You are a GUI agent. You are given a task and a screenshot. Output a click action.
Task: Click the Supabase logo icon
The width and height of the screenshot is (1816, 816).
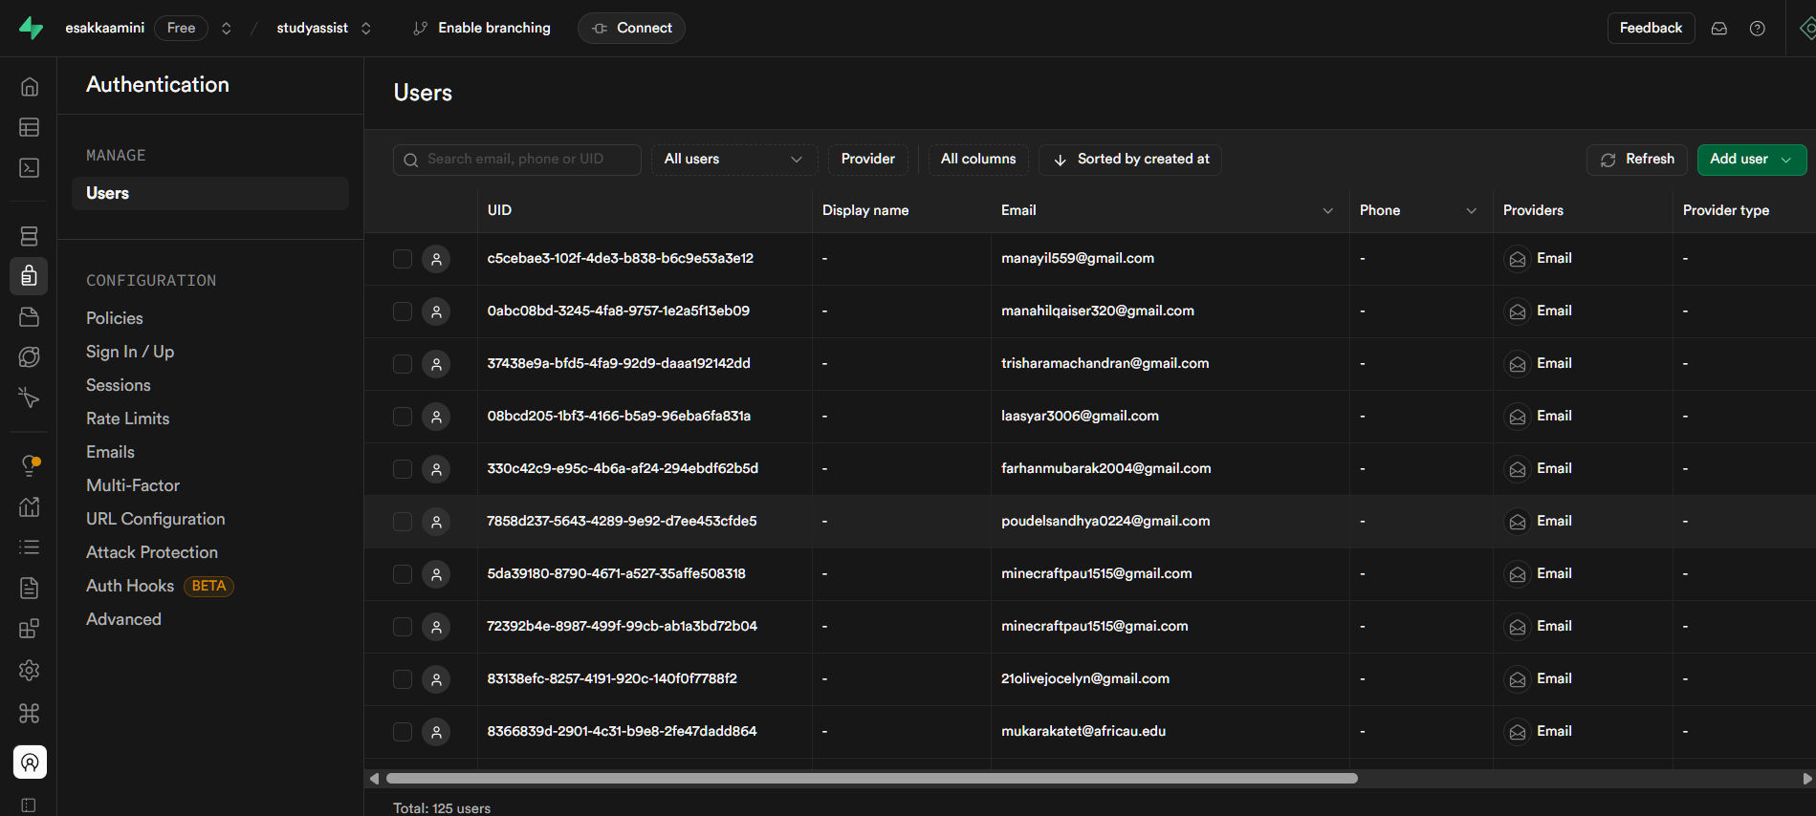click(x=31, y=28)
